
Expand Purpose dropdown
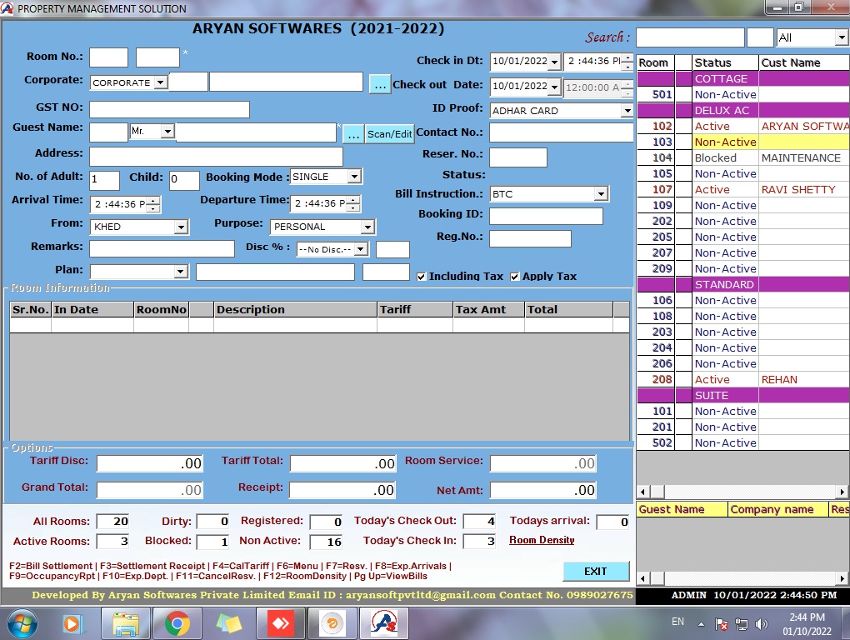click(x=367, y=227)
